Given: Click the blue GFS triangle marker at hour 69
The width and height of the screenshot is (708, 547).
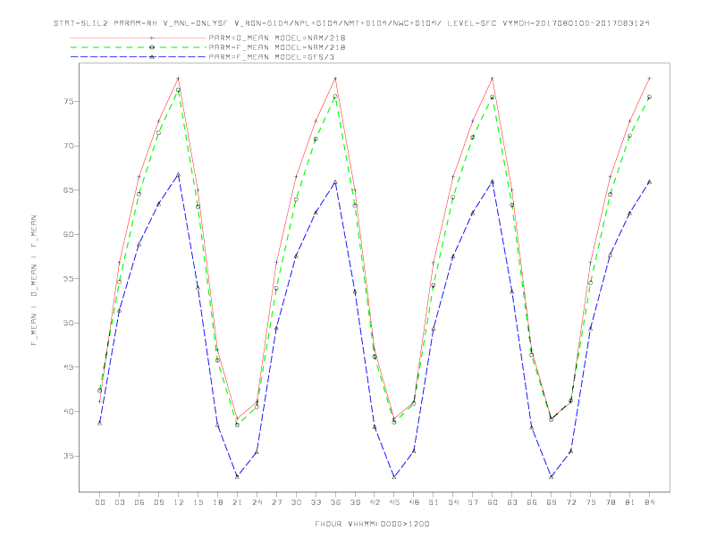Looking at the screenshot, I should tap(552, 476).
